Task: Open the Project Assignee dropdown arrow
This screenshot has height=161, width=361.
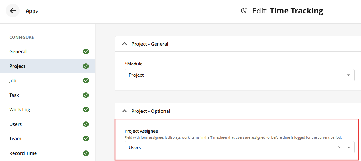Action: tap(348, 148)
